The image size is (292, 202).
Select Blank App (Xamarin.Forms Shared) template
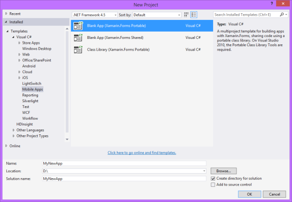[x=142, y=37]
